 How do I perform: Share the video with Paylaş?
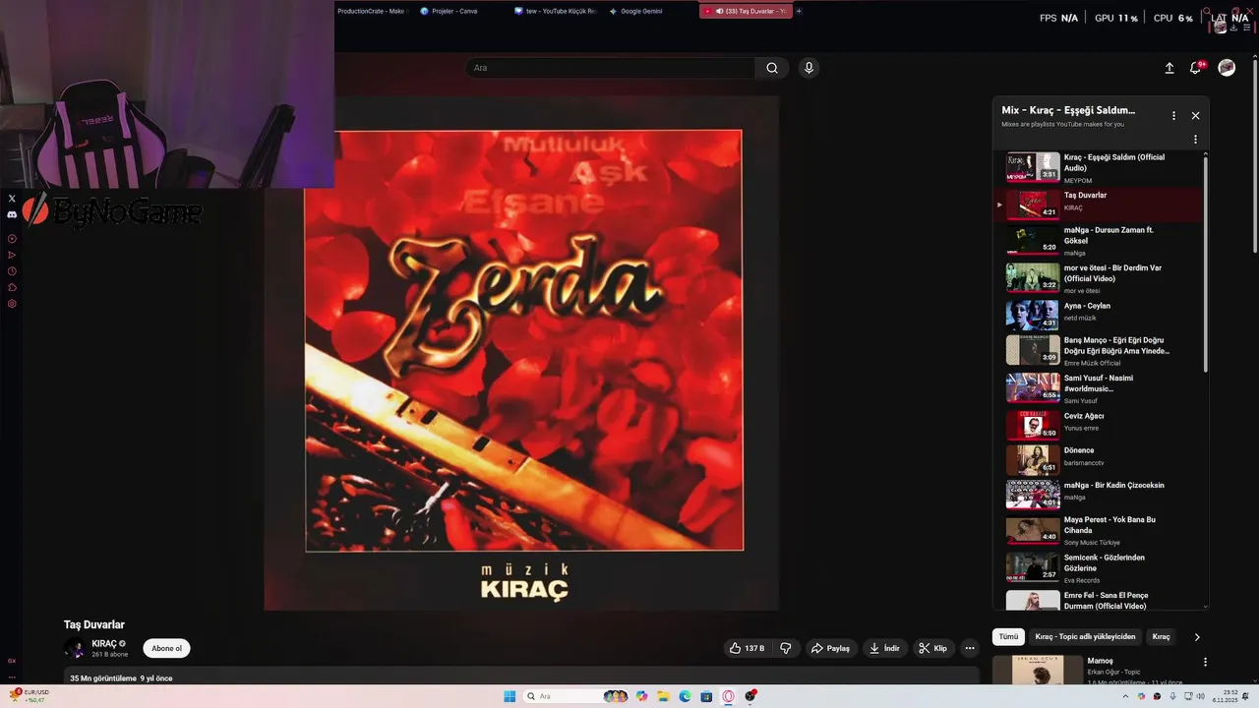pos(829,648)
